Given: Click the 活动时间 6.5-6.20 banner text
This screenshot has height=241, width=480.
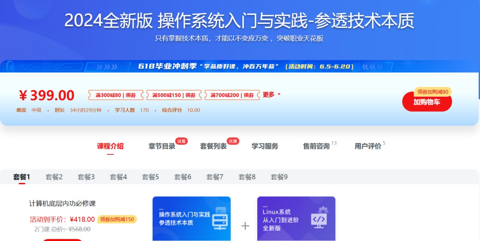Looking at the screenshot, I should pos(319,67).
